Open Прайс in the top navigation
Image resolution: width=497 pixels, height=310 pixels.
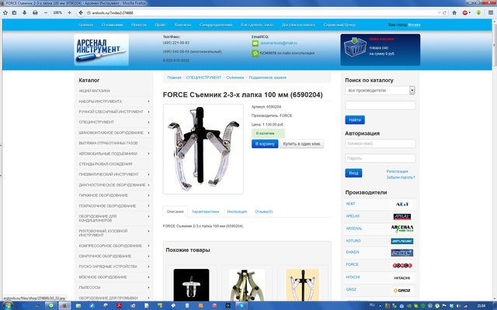click(161, 25)
